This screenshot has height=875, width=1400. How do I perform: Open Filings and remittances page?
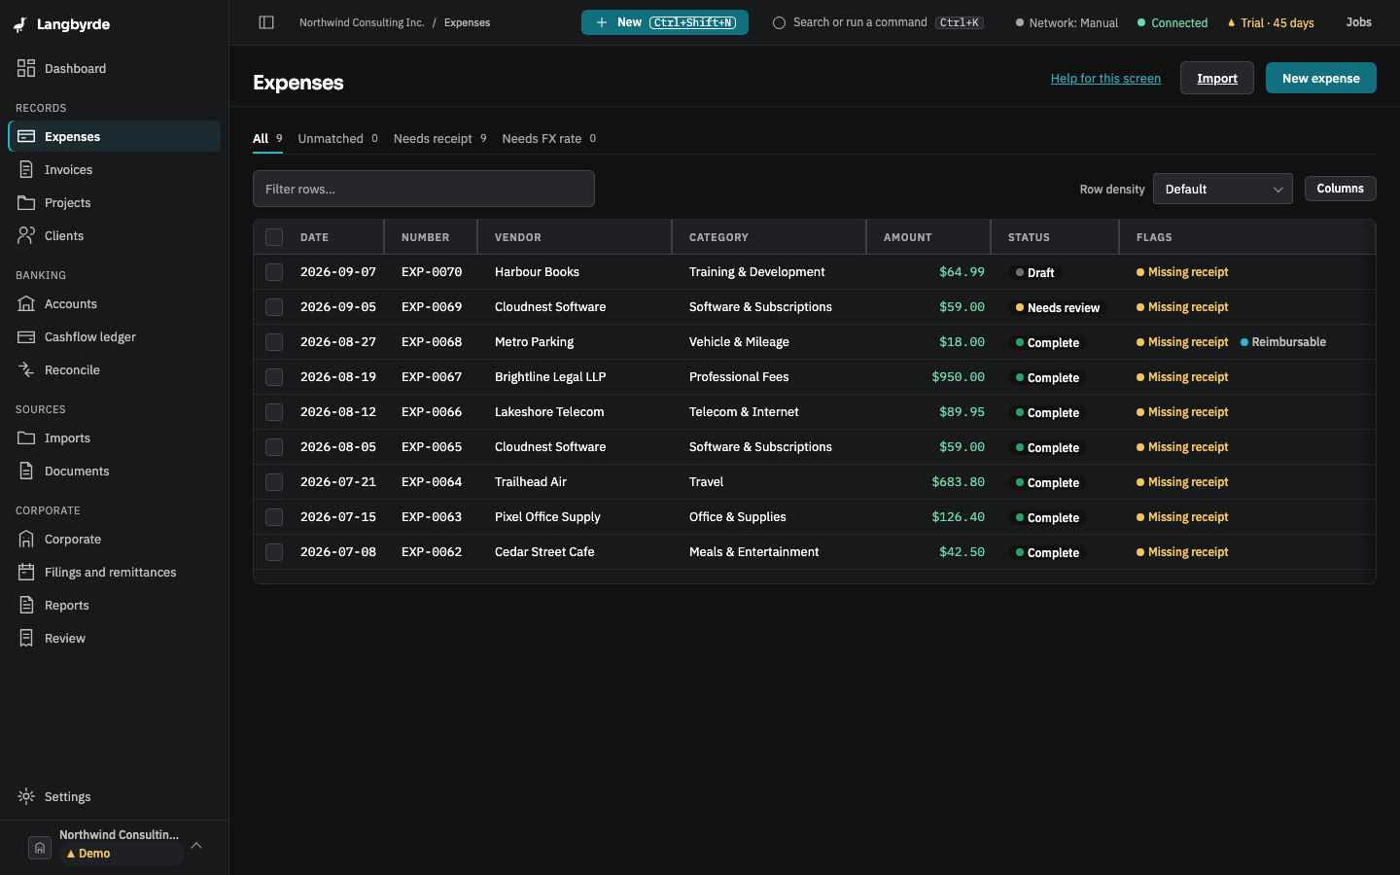tap(115, 572)
